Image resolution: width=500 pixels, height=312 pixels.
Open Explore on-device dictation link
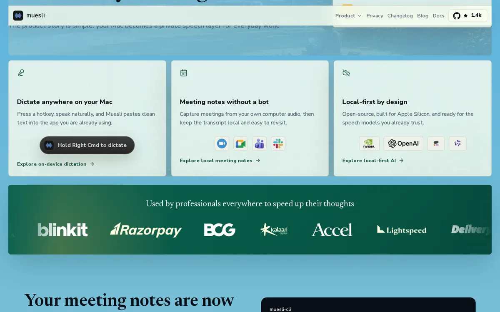[56, 164]
